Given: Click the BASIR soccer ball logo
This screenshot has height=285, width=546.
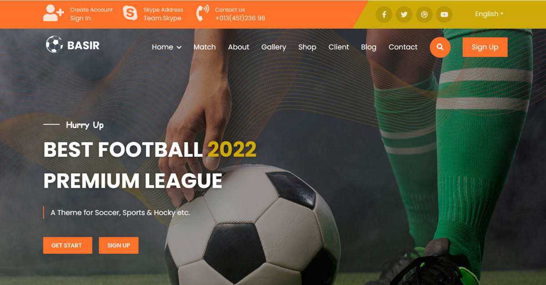Looking at the screenshot, I should pyautogui.click(x=54, y=45).
